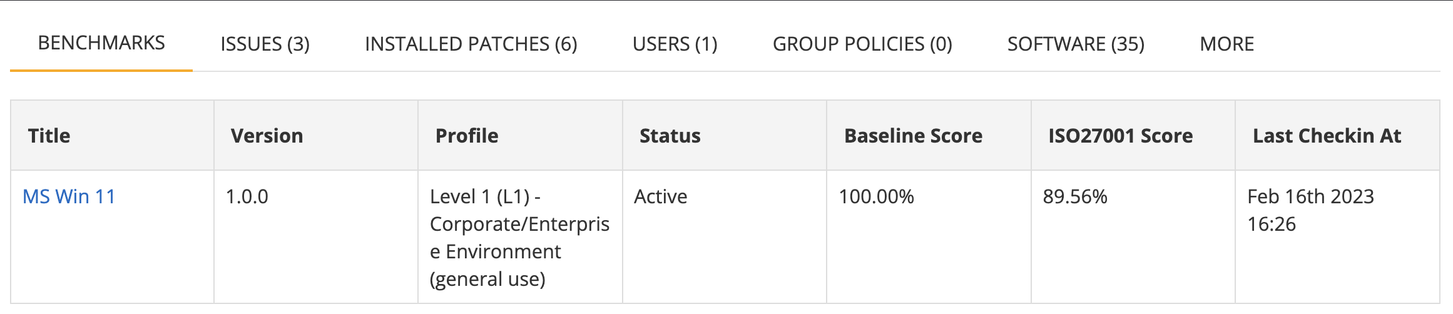This screenshot has width=1453, height=314.
Task: View the SOFTWARE (35) tab
Action: coord(1076,44)
